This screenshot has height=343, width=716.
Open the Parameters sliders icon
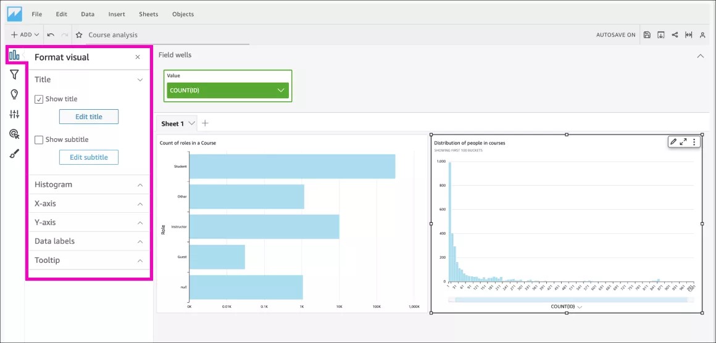click(14, 114)
